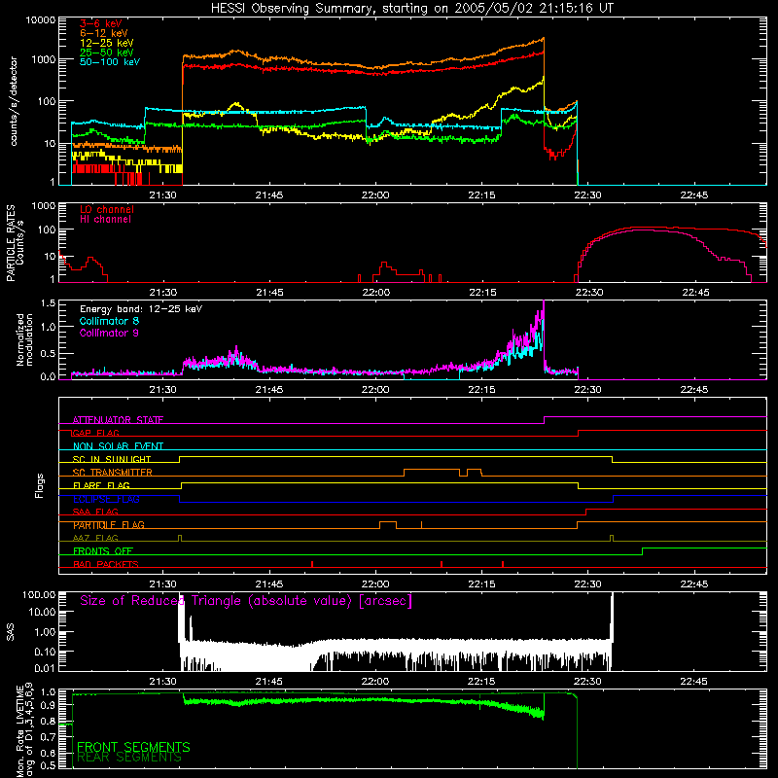Click the NON SOLAR EVENT flag label
The width and height of the screenshot is (778, 778).
pos(118,446)
